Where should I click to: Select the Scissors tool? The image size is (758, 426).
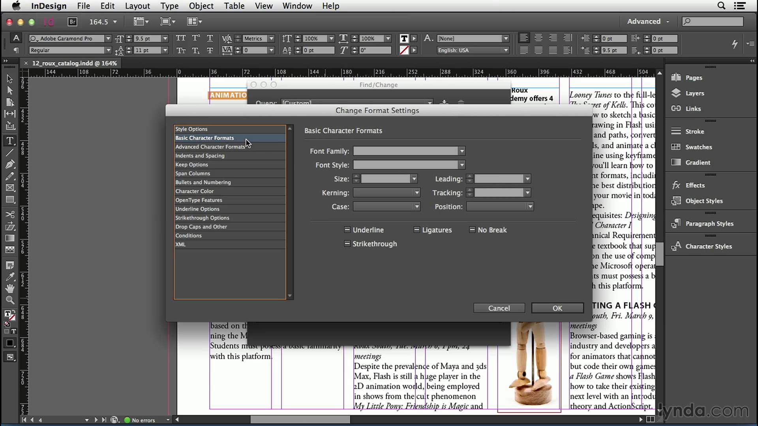pyautogui.click(x=10, y=214)
